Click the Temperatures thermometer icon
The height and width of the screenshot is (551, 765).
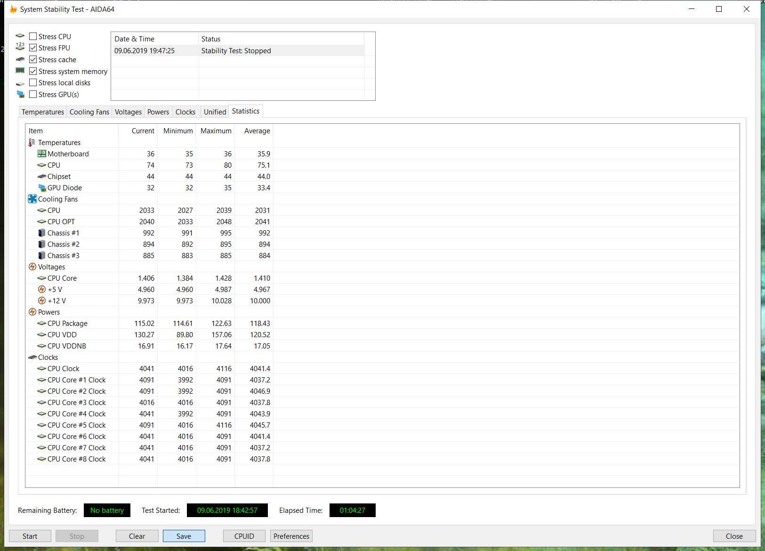(32, 142)
